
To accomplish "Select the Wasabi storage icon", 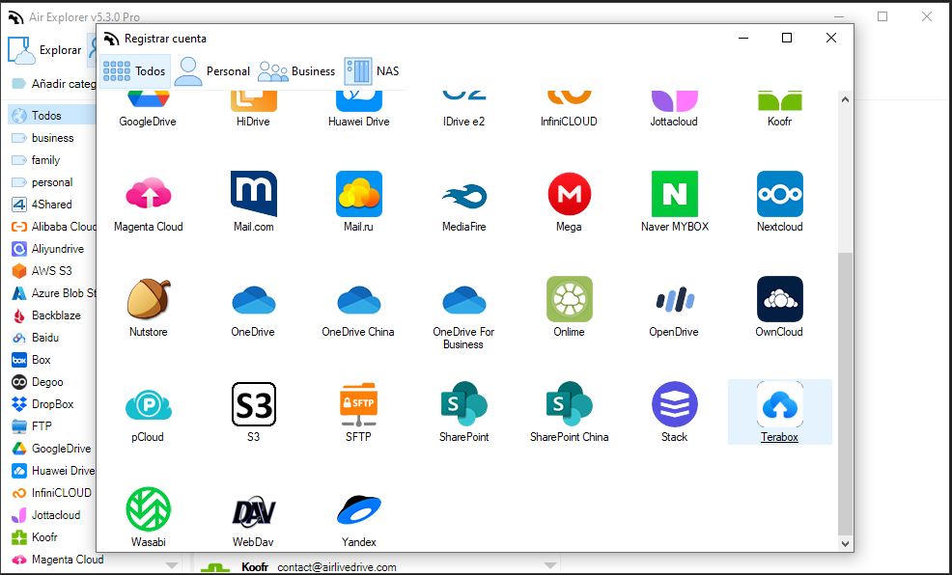I will click(148, 509).
